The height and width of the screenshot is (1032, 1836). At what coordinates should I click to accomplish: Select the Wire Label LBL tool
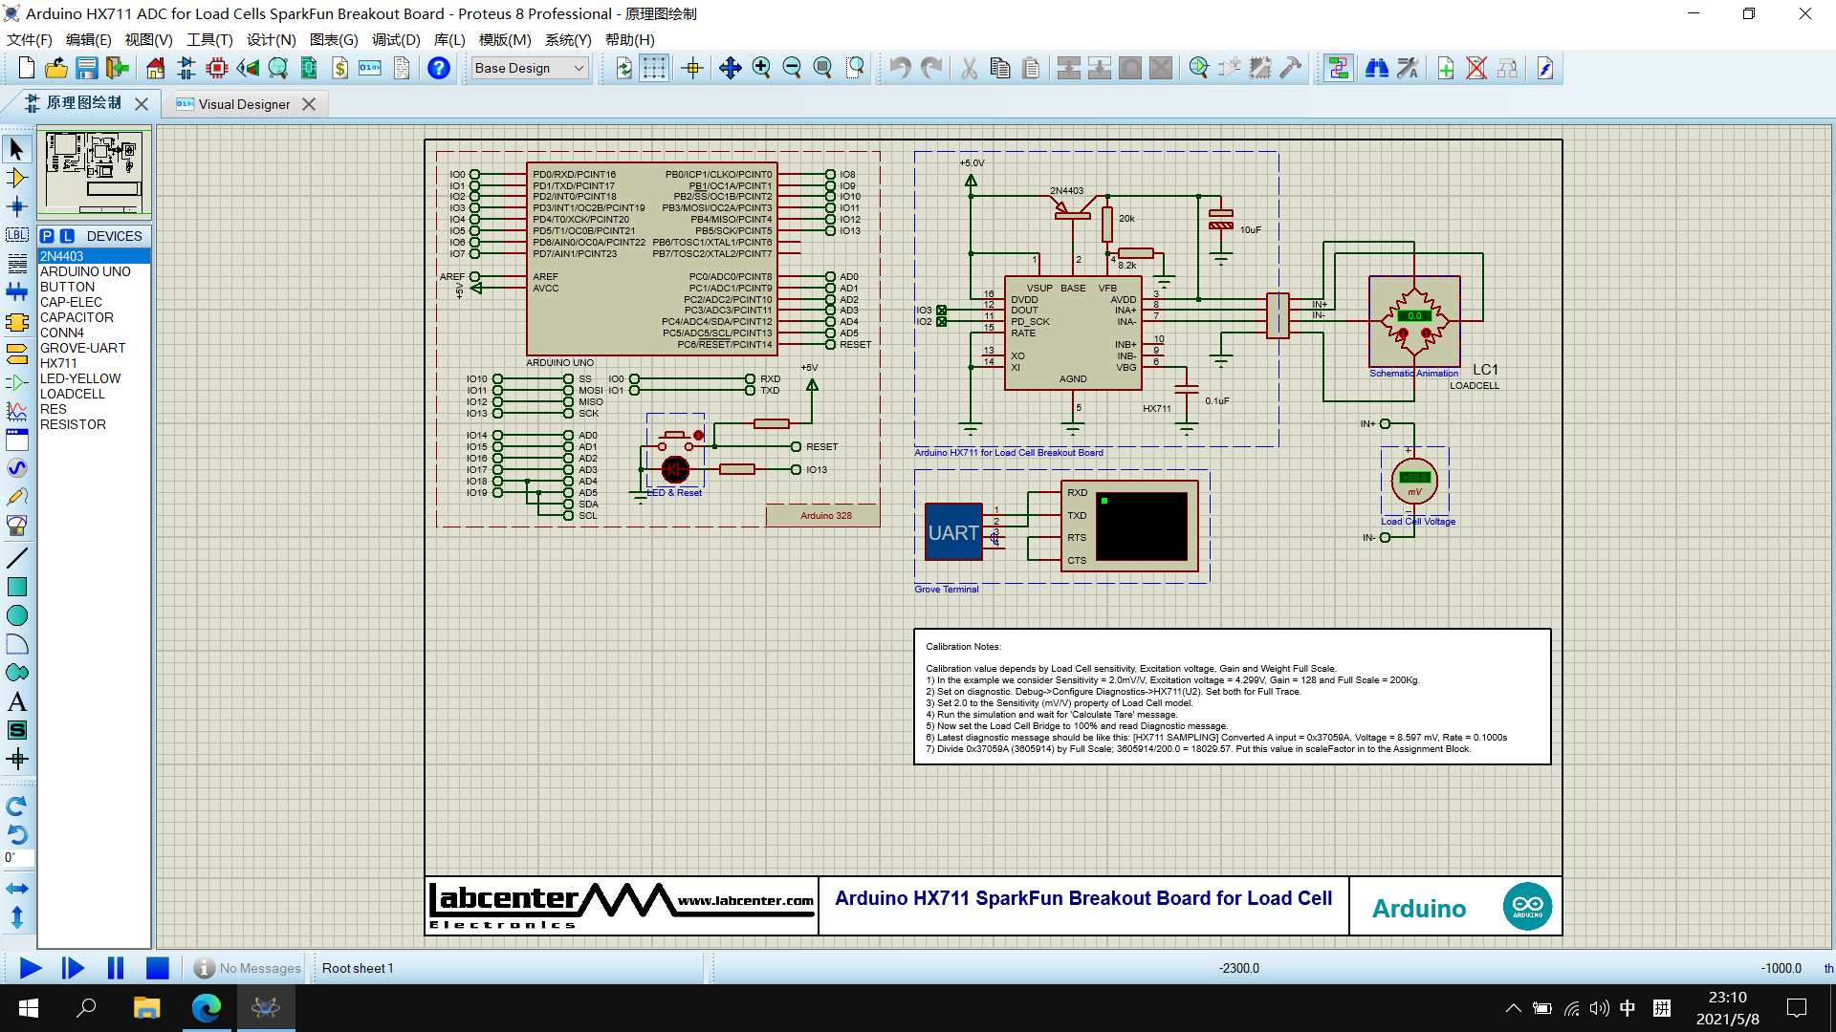point(16,234)
